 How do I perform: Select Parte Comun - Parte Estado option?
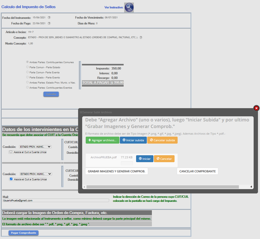[x=27, y=67]
